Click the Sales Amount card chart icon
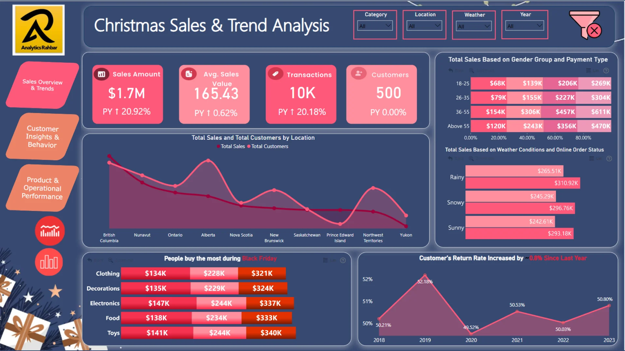625x351 pixels. point(102,74)
